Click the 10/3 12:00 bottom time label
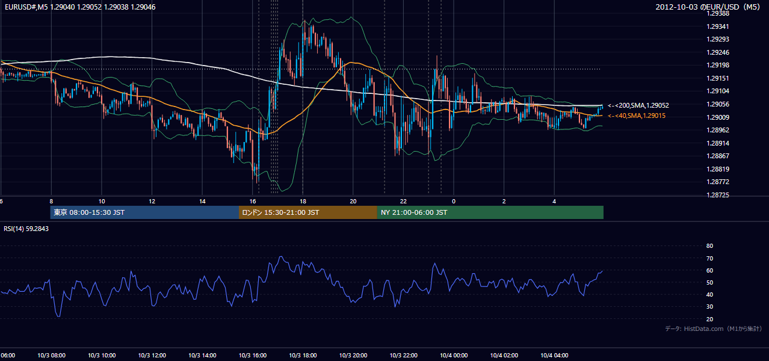This screenshot has width=769, height=361. click(152, 356)
